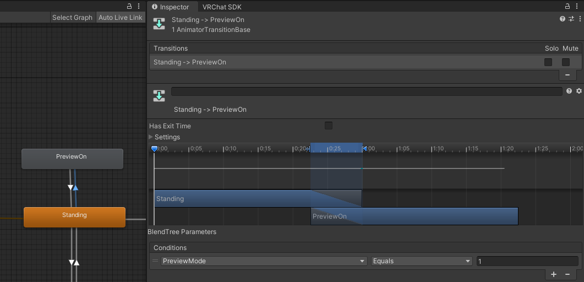Select the orange Standing state node
This screenshot has width=584, height=282.
(x=74, y=217)
